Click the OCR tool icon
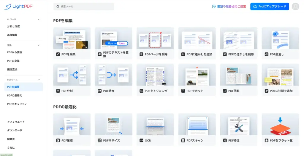 tap(142, 140)
